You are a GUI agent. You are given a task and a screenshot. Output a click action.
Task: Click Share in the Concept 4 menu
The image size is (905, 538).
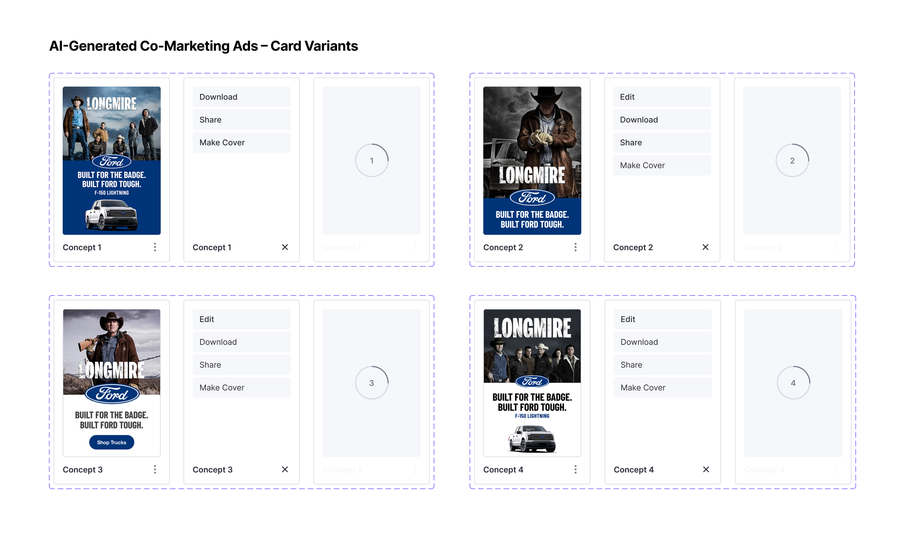click(x=662, y=365)
